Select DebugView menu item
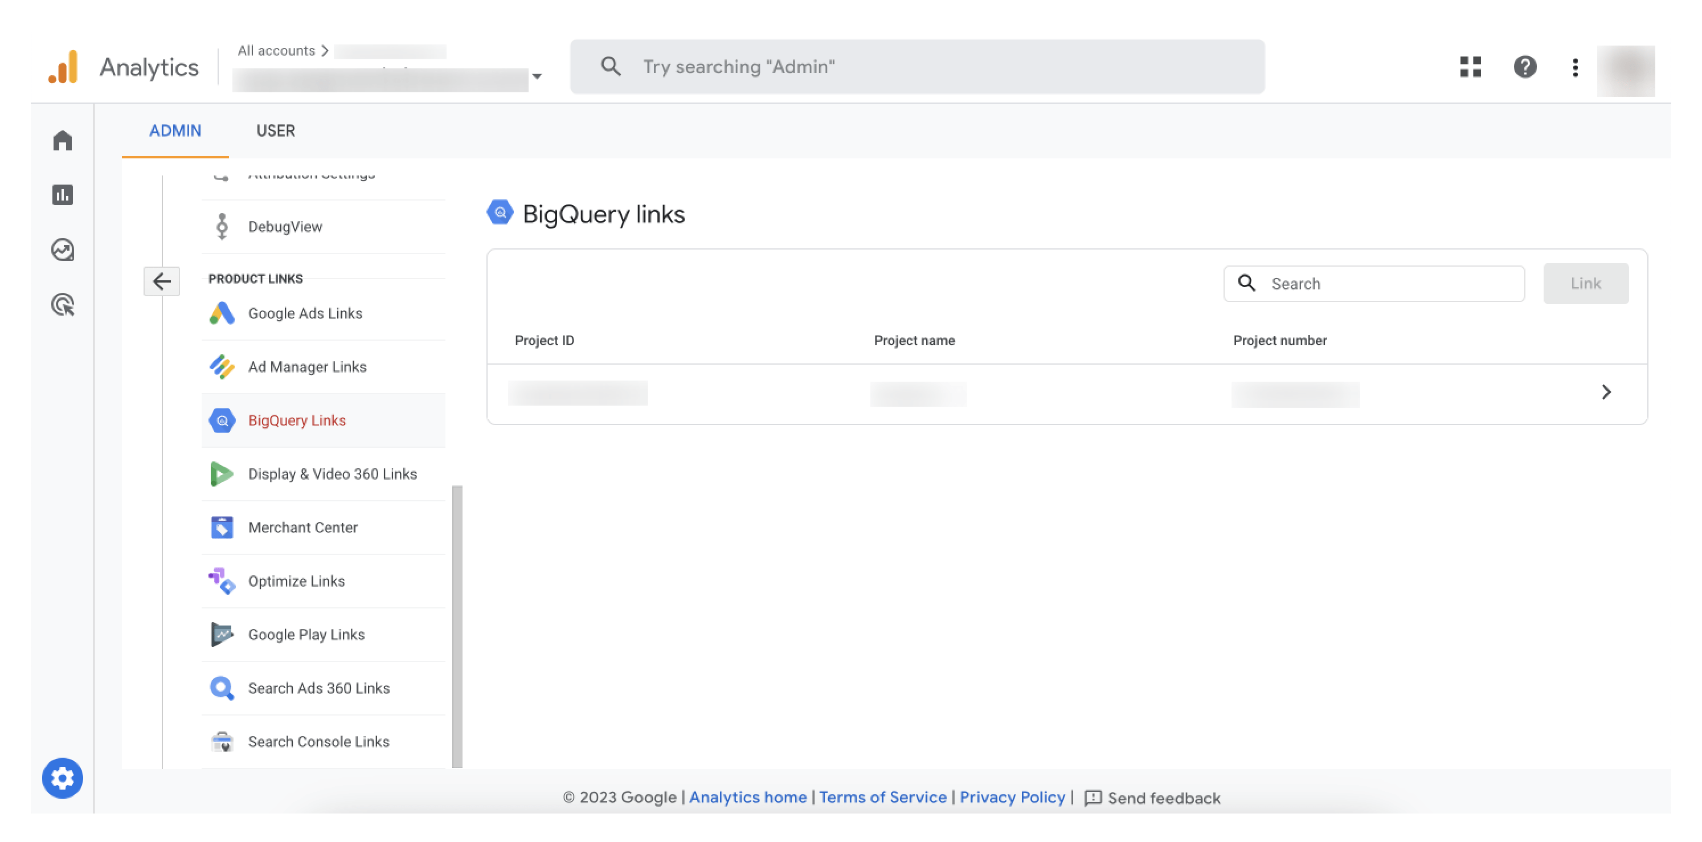The width and height of the screenshot is (1702, 842). tap(324, 227)
